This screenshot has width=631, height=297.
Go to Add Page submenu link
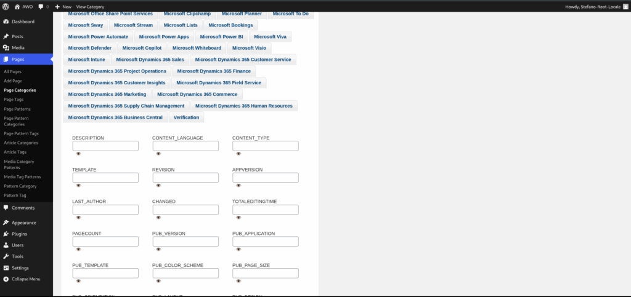click(13, 81)
